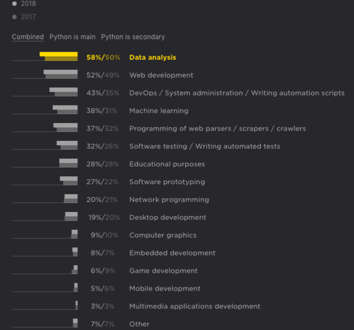Click the Network programming label
This screenshot has width=354, height=330.
coord(169,200)
